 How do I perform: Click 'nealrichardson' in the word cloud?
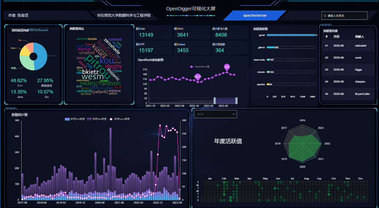coord(100,83)
